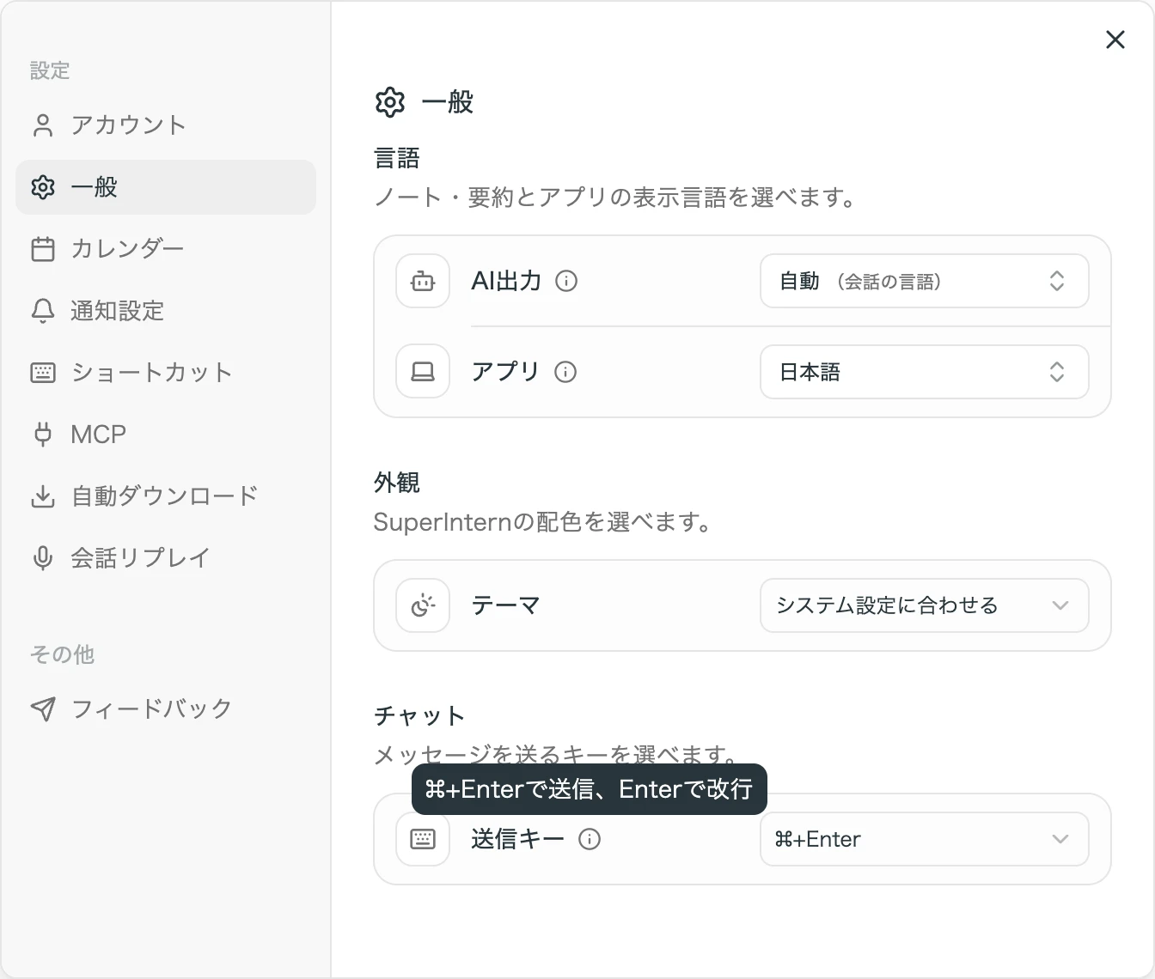This screenshot has height=979, width=1155.
Task: Click the person icon beside アカウント
Action: 43,125
